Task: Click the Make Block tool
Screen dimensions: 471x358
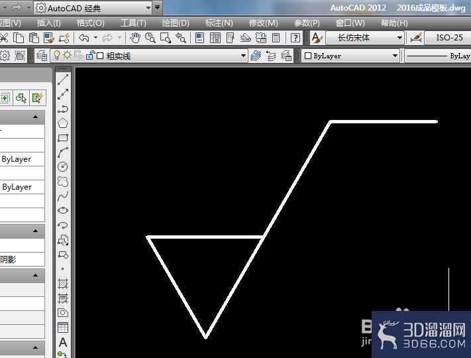Action: click(63, 255)
